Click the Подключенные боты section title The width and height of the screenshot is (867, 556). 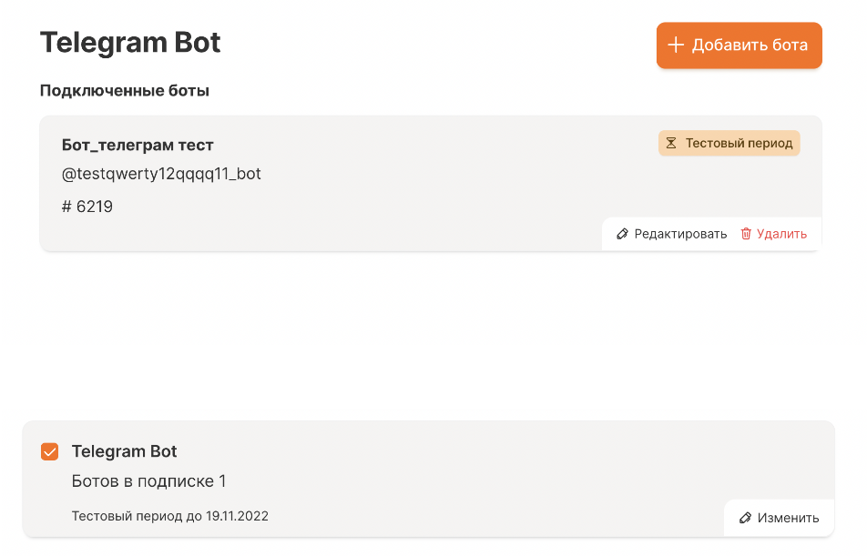[x=125, y=91]
